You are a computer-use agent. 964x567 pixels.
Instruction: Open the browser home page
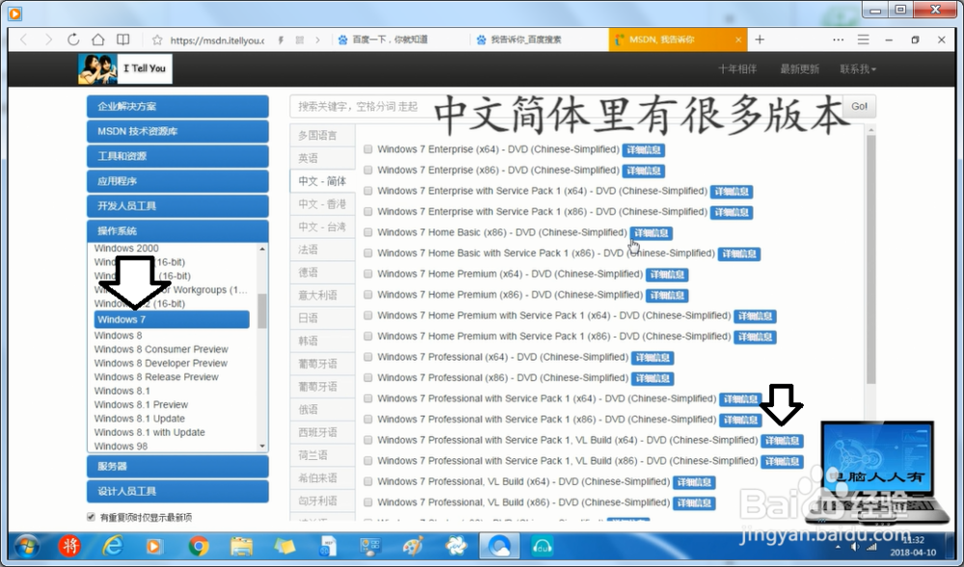click(97, 39)
